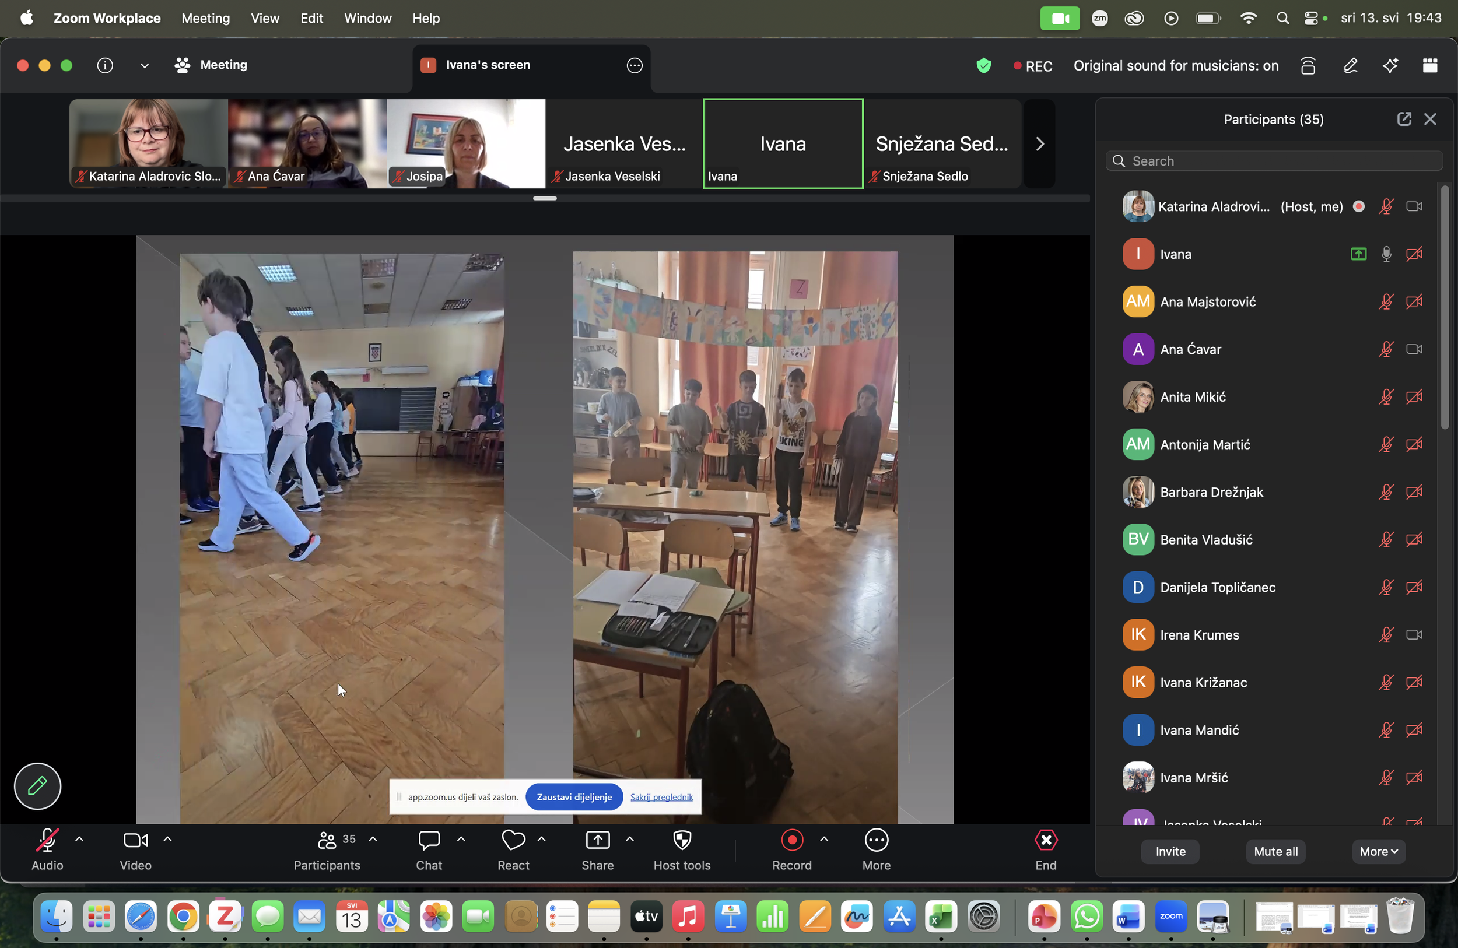Open the More options in the toolbar
The height and width of the screenshot is (948, 1458).
click(877, 850)
